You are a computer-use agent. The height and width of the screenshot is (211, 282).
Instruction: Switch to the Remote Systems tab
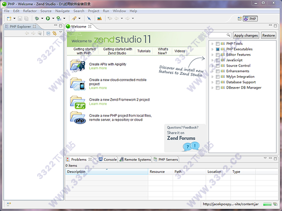(135, 159)
